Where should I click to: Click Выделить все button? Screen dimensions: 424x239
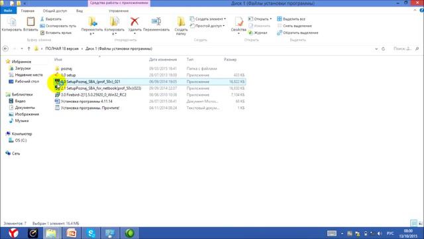(x=291, y=19)
